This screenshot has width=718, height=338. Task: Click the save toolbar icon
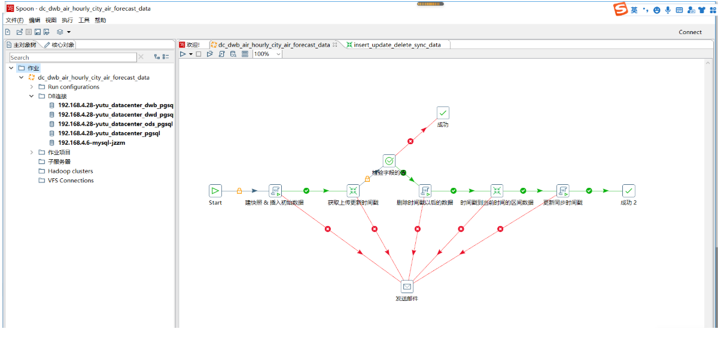tap(37, 32)
